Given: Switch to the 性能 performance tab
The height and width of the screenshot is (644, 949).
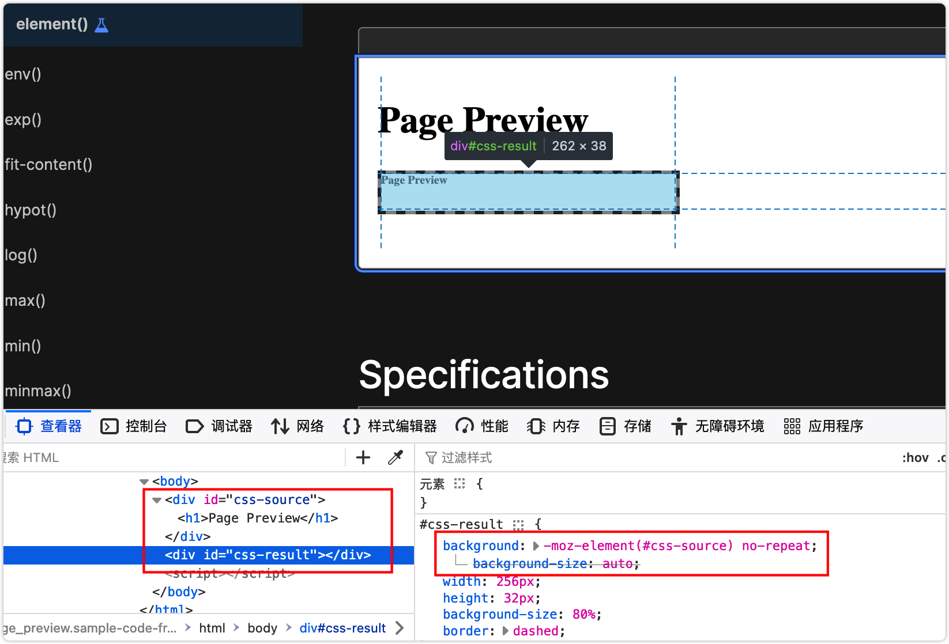Looking at the screenshot, I should [482, 426].
